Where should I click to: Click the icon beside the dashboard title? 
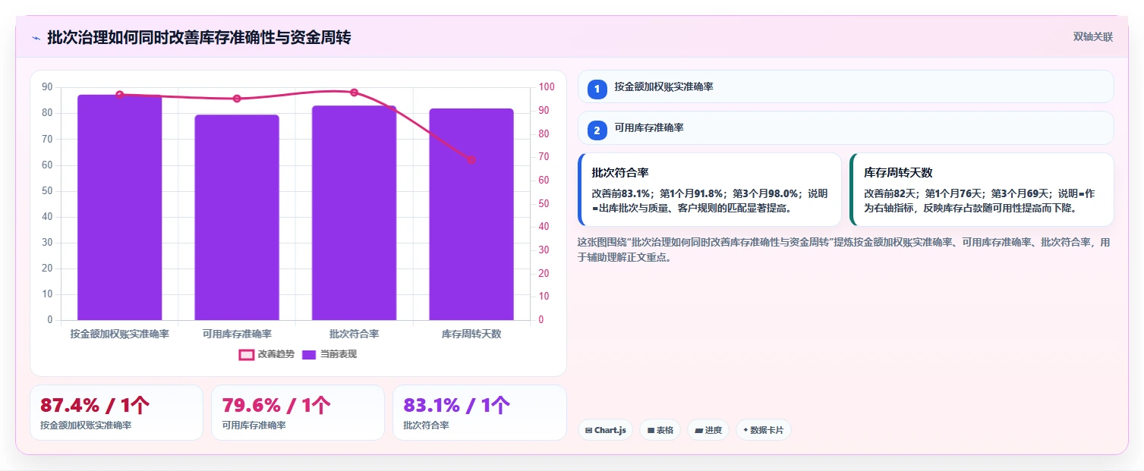36,38
